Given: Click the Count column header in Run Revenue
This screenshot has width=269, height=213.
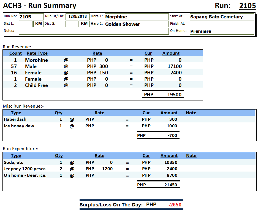Looking at the screenshot, I should pyautogui.click(x=15, y=53).
